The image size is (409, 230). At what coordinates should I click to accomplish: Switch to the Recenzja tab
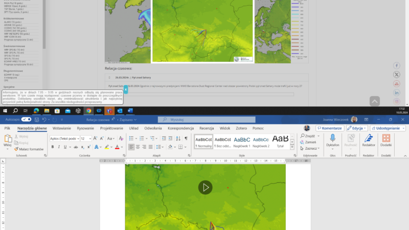[x=207, y=128]
